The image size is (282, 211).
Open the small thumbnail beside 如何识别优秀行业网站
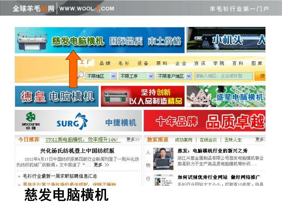click(163, 180)
